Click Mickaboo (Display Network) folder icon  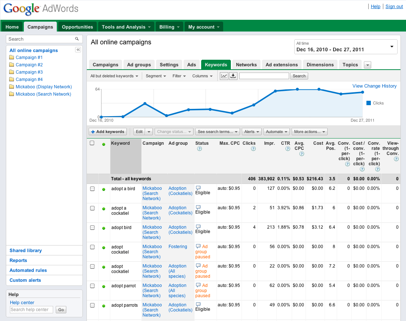pos(12,86)
